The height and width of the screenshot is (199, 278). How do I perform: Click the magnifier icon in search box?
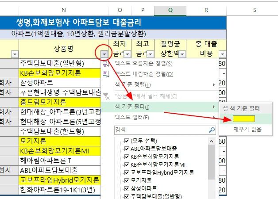coord(212,130)
